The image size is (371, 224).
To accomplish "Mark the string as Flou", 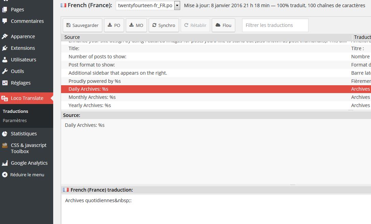I will (x=223, y=25).
